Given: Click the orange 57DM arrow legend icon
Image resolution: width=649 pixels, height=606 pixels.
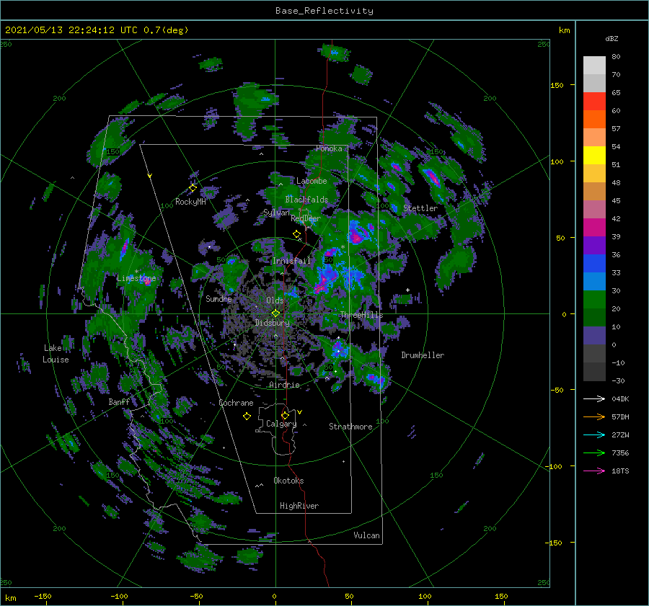Looking at the screenshot, I should 594,417.
